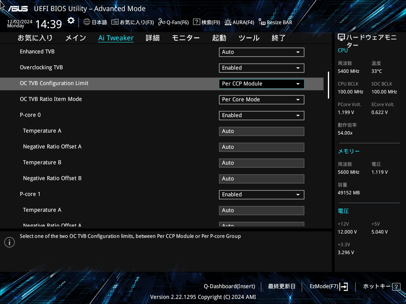Open OC TVB Configuration Limit dropdown
The width and height of the screenshot is (406, 304).
pyautogui.click(x=262, y=84)
